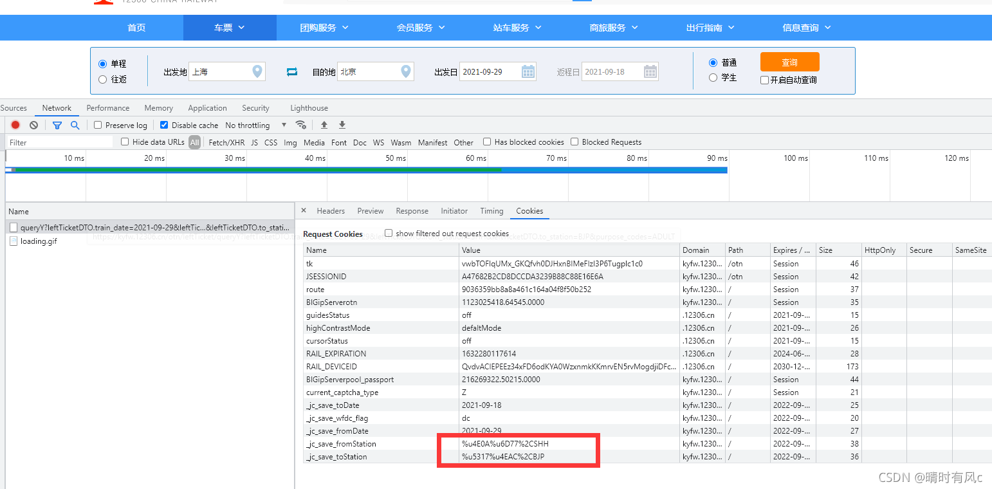Go to 首页 home page
The height and width of the screenshot is (489, 992).
tap(136, 28)
